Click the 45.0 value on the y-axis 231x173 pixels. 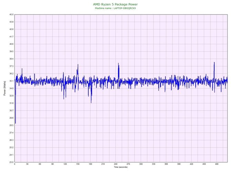(11, 14)
